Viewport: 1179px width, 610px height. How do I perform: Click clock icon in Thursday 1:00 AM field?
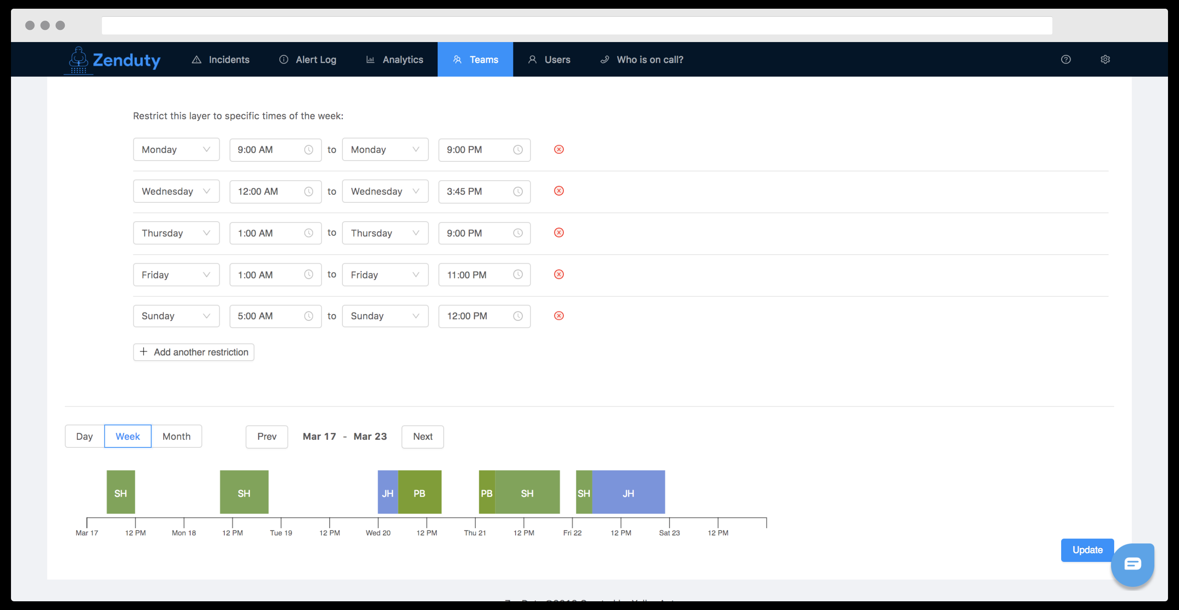(x=308, y=233)
